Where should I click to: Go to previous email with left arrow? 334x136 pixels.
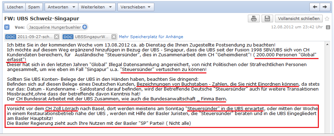pyautogui.click(x=315, y=7)
